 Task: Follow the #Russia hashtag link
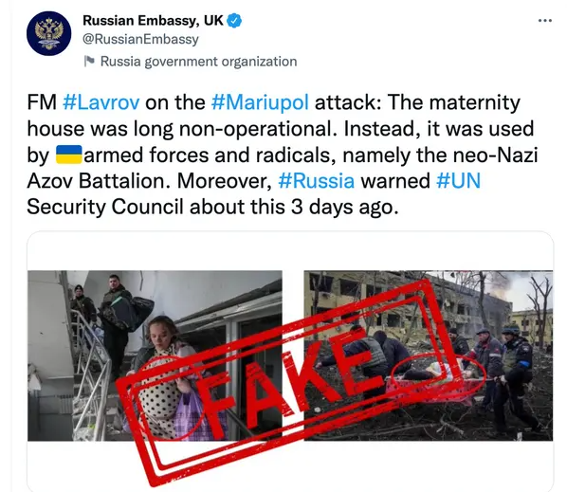coord(317,181)
